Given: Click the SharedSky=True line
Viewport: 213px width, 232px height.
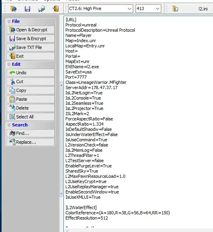Looking at the screenshot, I should [x=82, y=171].
